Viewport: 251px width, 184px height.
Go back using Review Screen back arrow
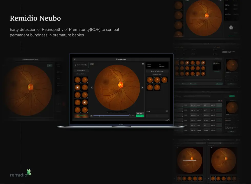click(x=75, y=59)
